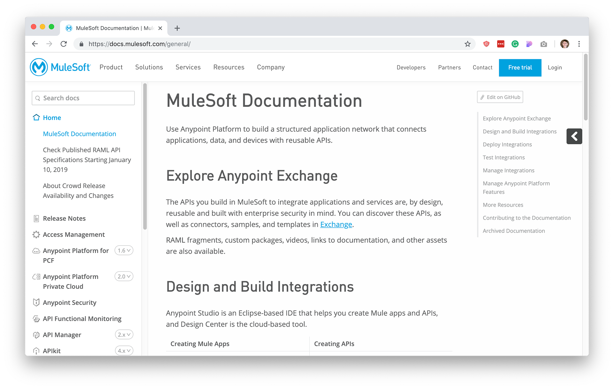
Task: Click the MuleSoft logo icon
Action: tap(39, 67)
